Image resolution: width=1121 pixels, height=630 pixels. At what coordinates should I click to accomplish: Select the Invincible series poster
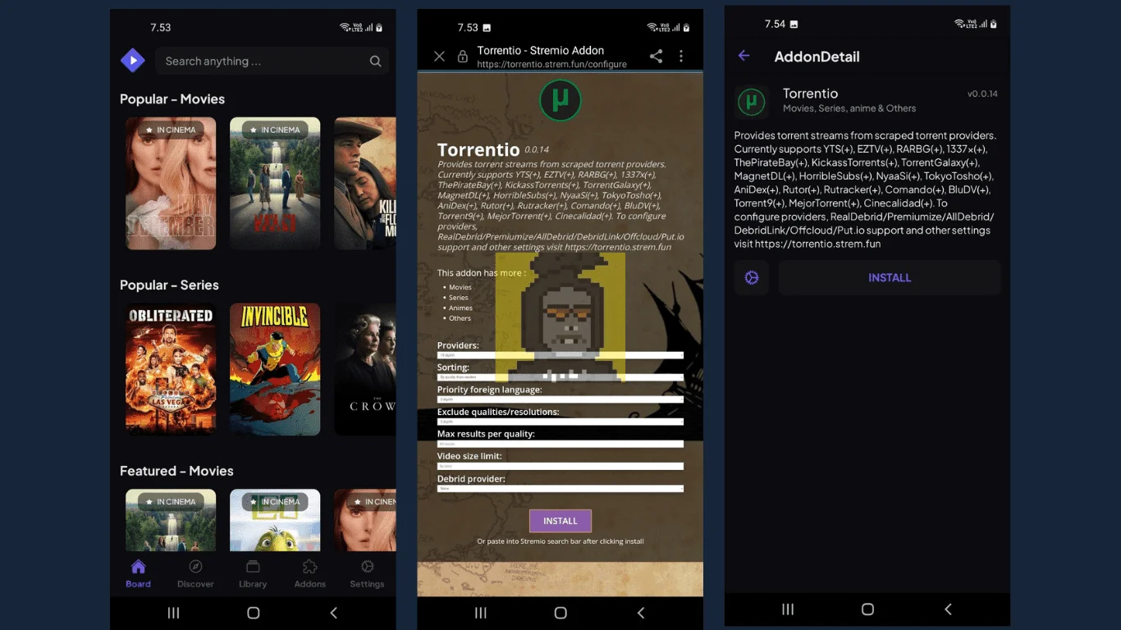tap(275, 369)
